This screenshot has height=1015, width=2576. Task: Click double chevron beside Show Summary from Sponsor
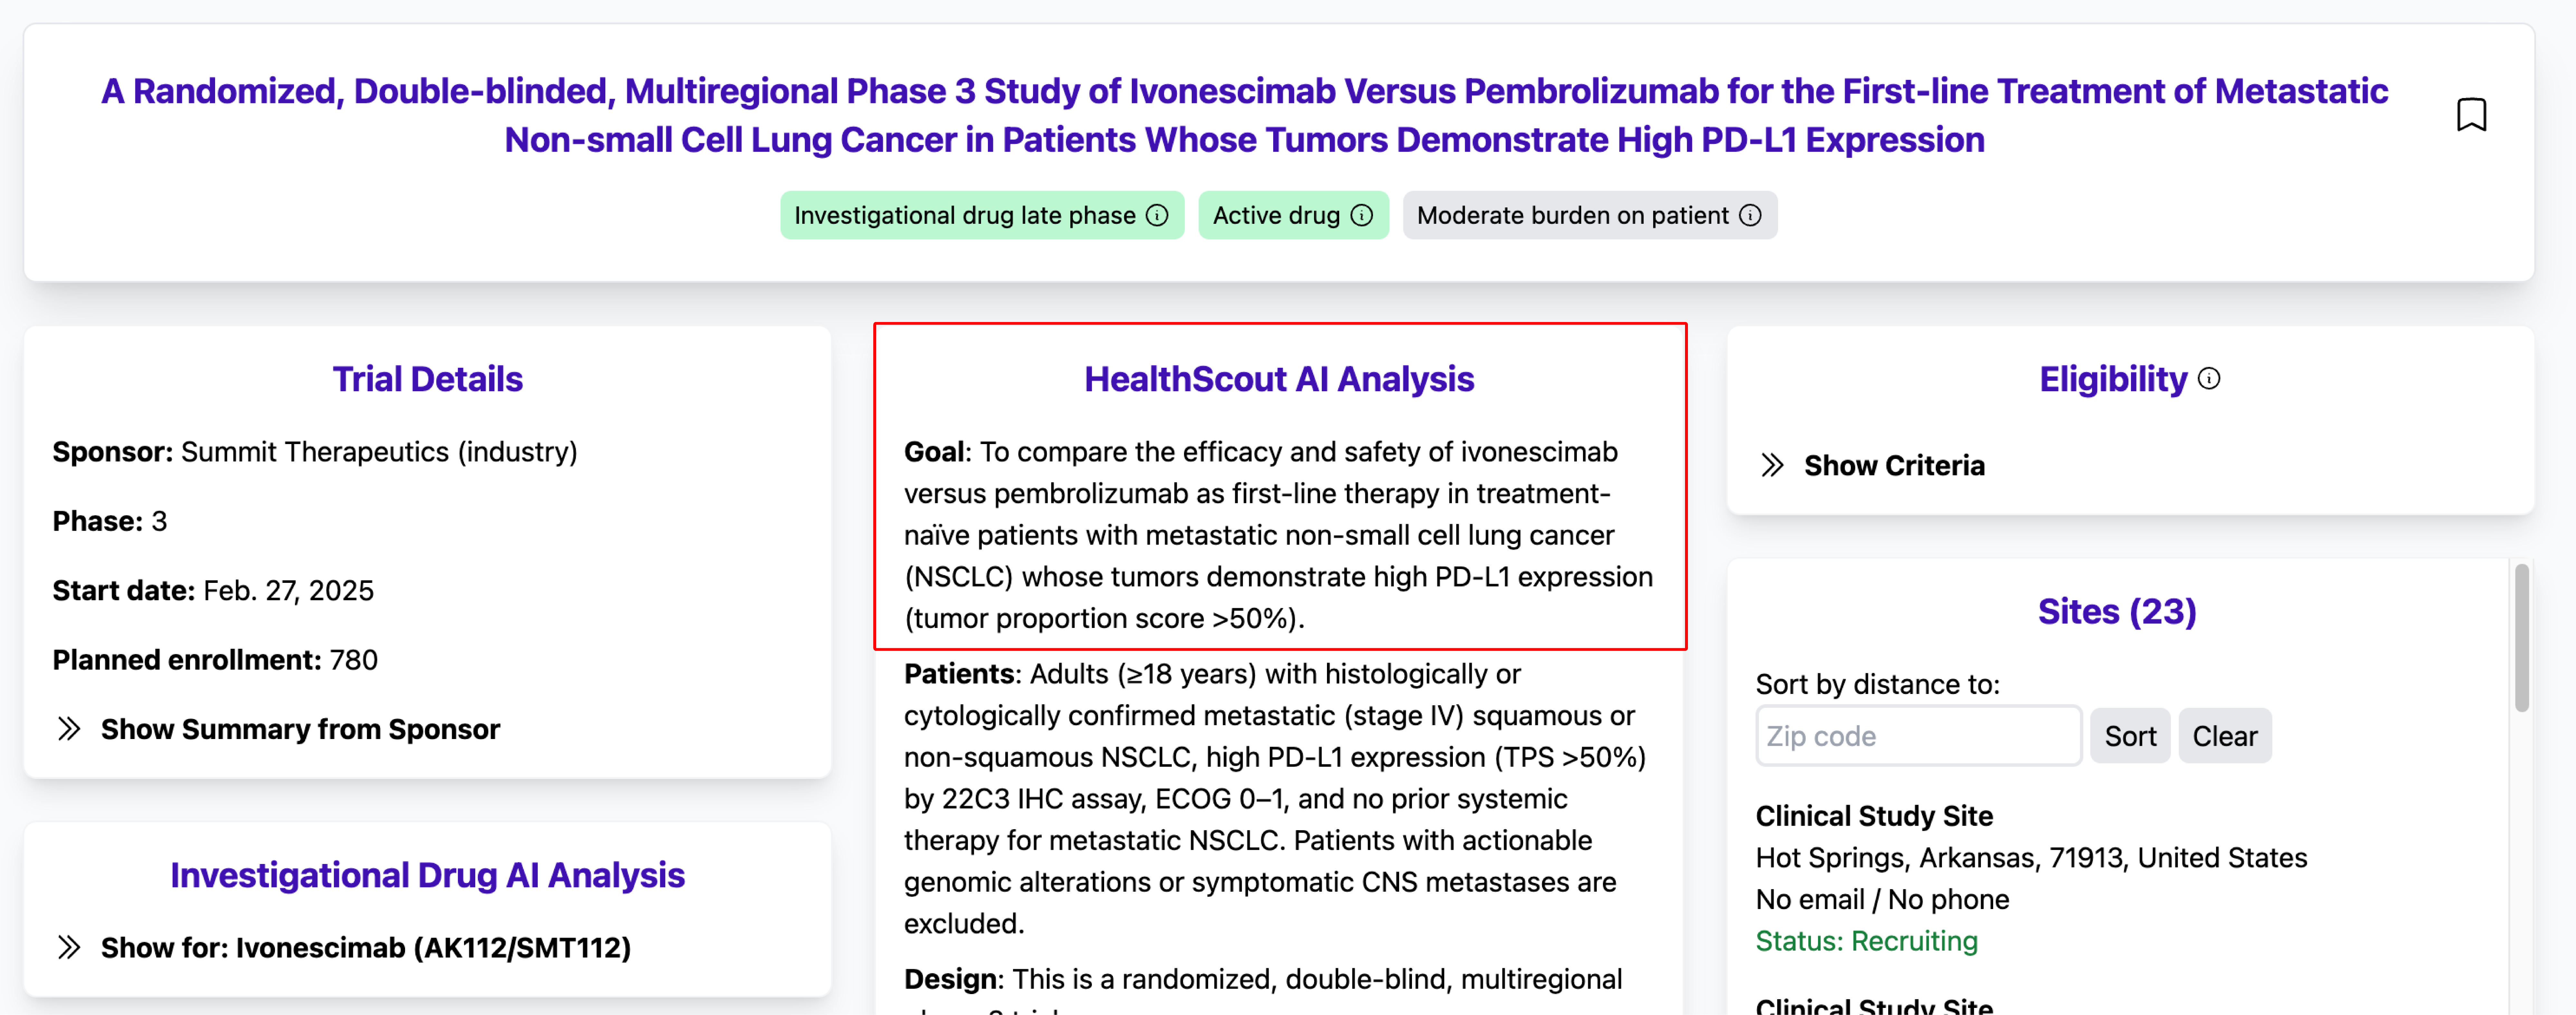click(x=68, y=729)
